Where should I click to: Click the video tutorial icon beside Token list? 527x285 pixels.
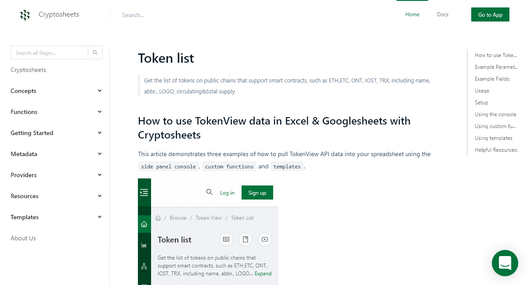click(x=264, y=239)
